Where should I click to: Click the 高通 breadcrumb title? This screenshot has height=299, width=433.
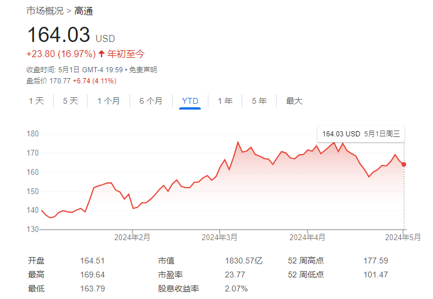pos(83,11)
